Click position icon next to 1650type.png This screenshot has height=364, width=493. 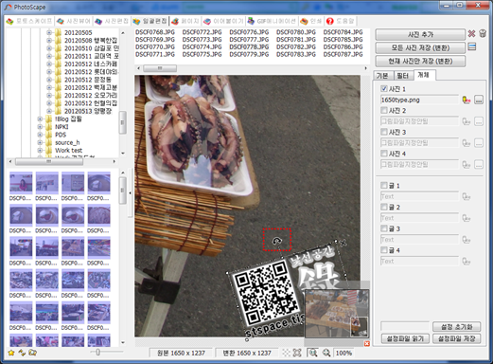(x=467, y=100)
